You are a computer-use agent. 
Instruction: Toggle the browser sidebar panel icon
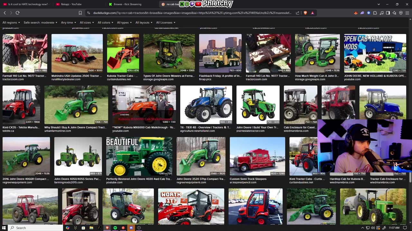click(x=388, y=13)
